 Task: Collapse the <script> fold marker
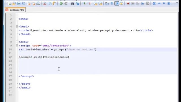click(17, 46)
